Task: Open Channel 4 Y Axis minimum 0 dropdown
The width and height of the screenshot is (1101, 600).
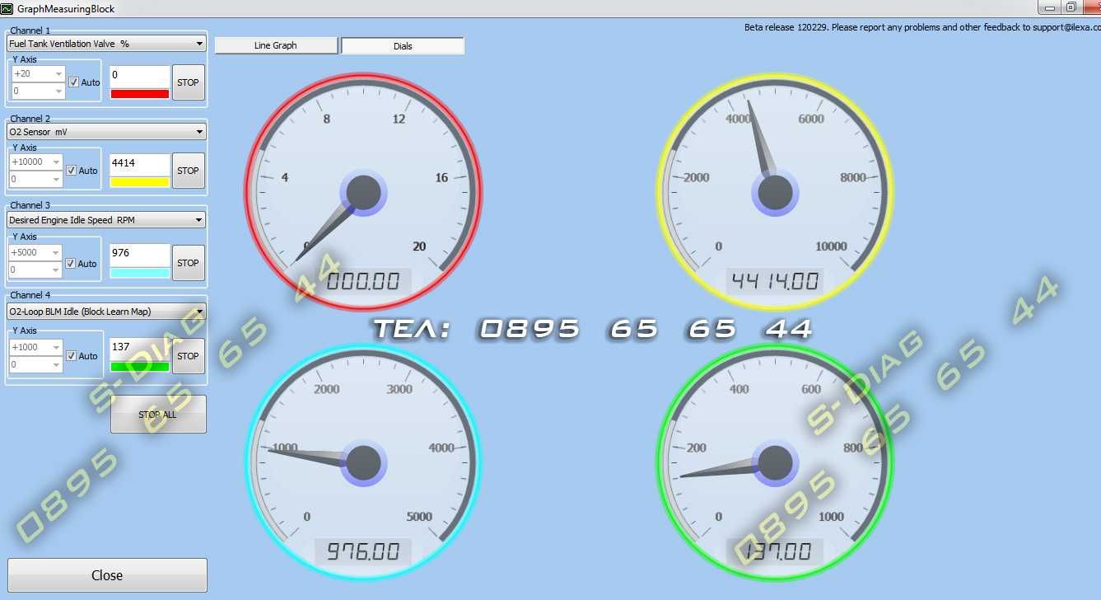Action: [35, 364]
